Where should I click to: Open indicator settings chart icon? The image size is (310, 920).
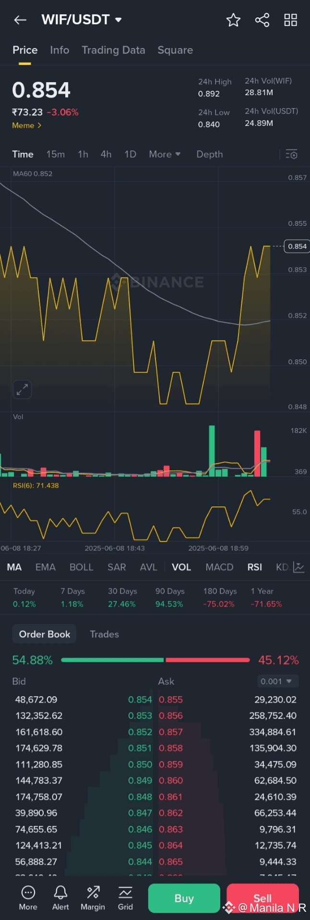pyautogui.click(x=298, y=567)
